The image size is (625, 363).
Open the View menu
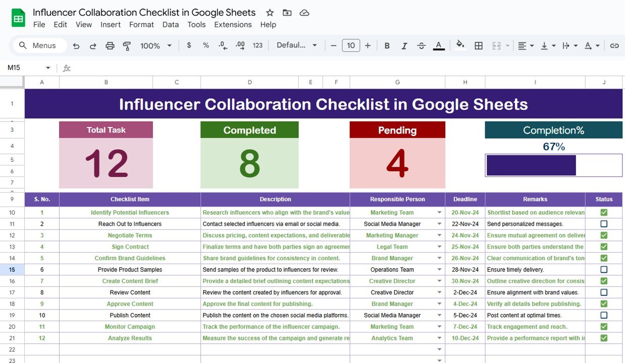point(84,25)
